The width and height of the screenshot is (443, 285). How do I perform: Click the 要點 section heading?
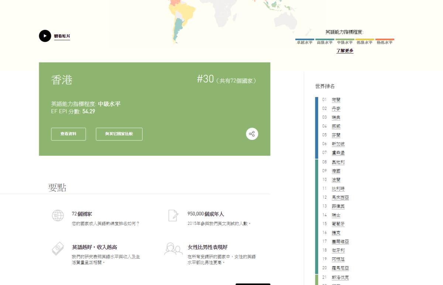57,188
